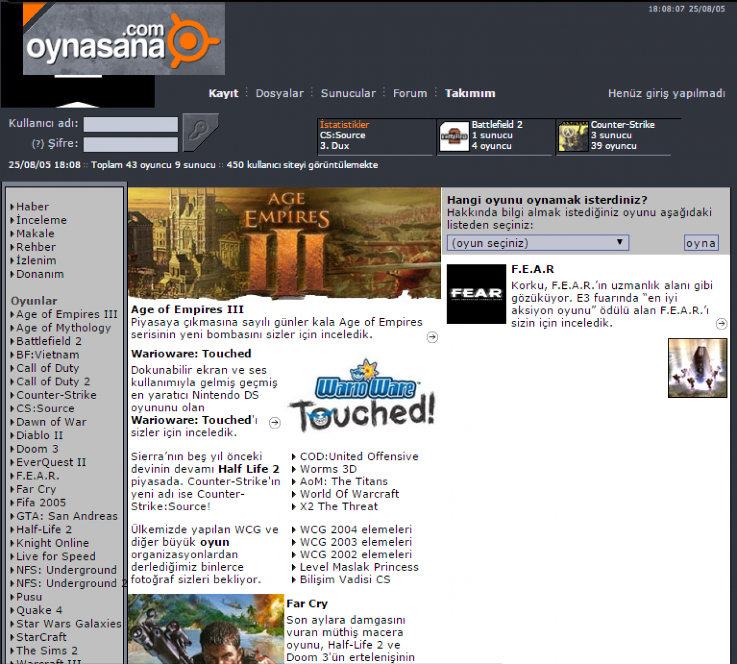Open Half-Life 2 in sidebar games list
Screen dimensions: 737x664
pos(44,530)
